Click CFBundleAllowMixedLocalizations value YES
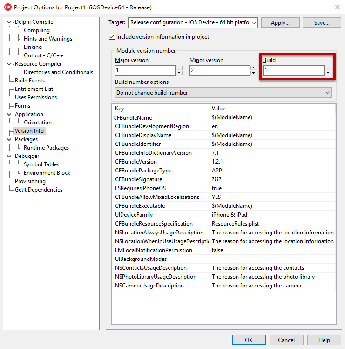The image size is (345, 349). 272,197
